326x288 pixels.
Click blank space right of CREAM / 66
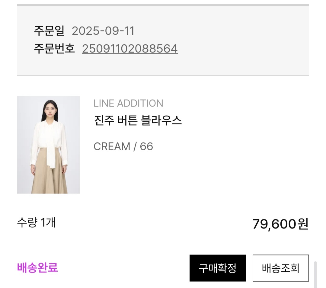tap(229, 147)
